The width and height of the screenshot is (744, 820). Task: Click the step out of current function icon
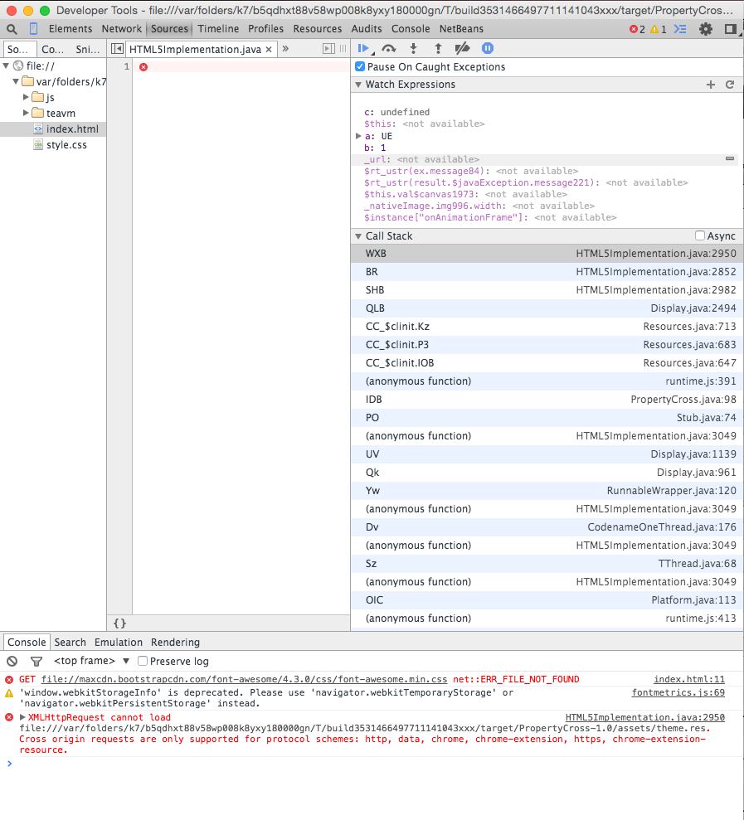pos(438,48)
